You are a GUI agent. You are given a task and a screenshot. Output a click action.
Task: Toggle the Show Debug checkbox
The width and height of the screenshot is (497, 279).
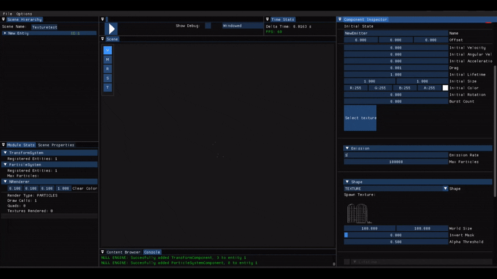click(x=208, y=25)
